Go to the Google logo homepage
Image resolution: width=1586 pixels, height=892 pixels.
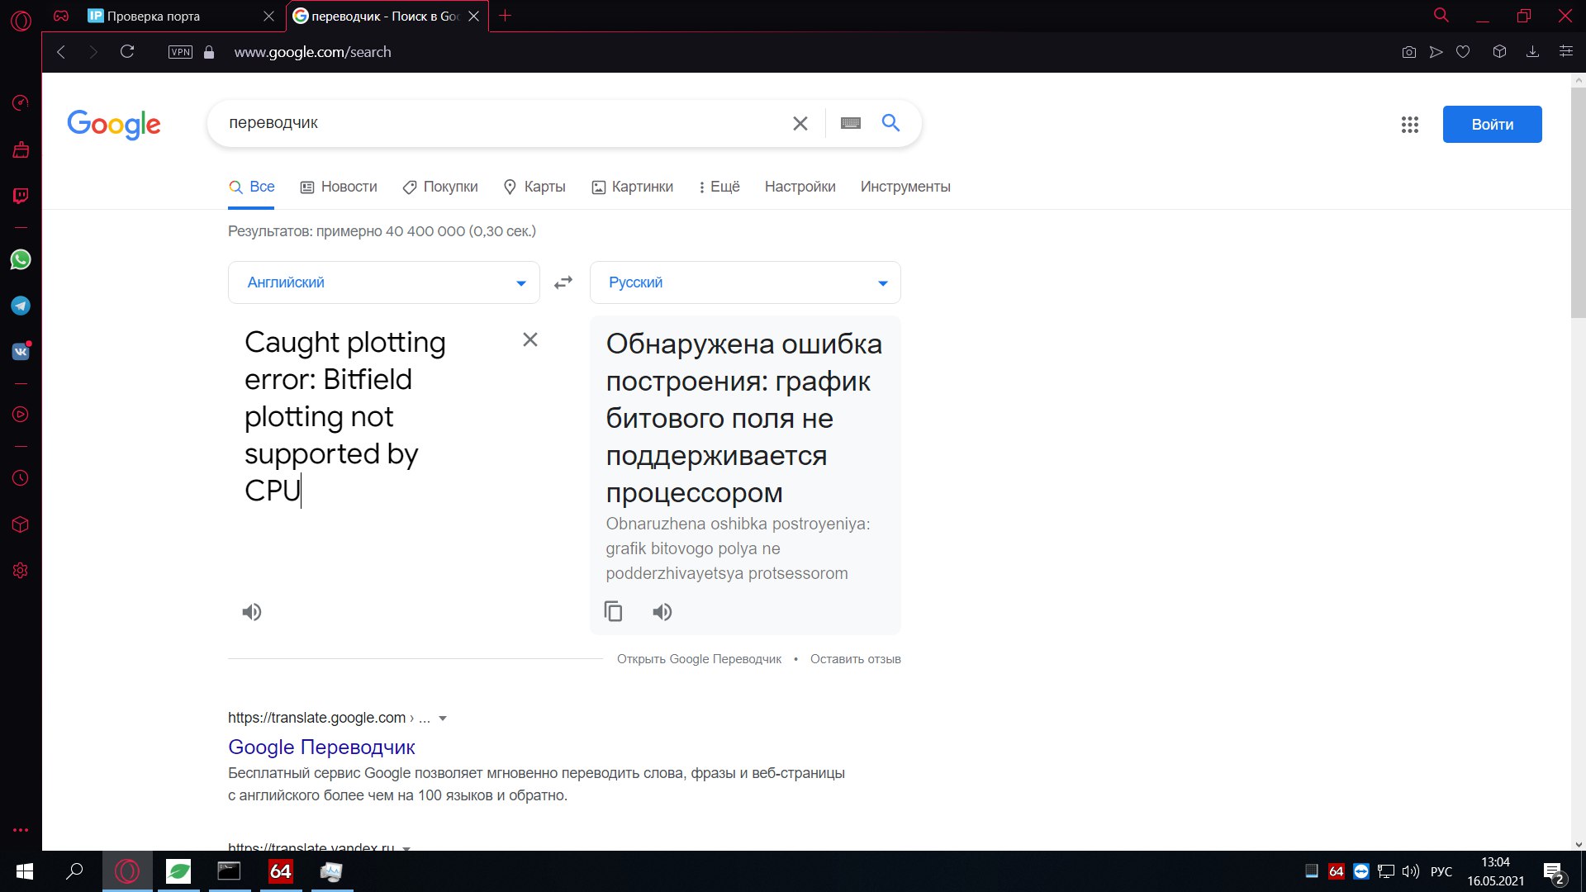point(114,125)
